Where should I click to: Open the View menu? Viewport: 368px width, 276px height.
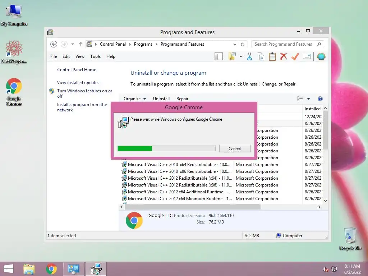pos(80,56)
